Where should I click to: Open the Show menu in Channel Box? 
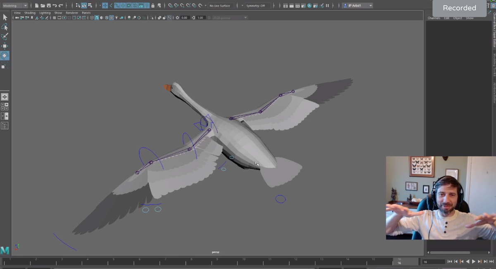[470, 18]
